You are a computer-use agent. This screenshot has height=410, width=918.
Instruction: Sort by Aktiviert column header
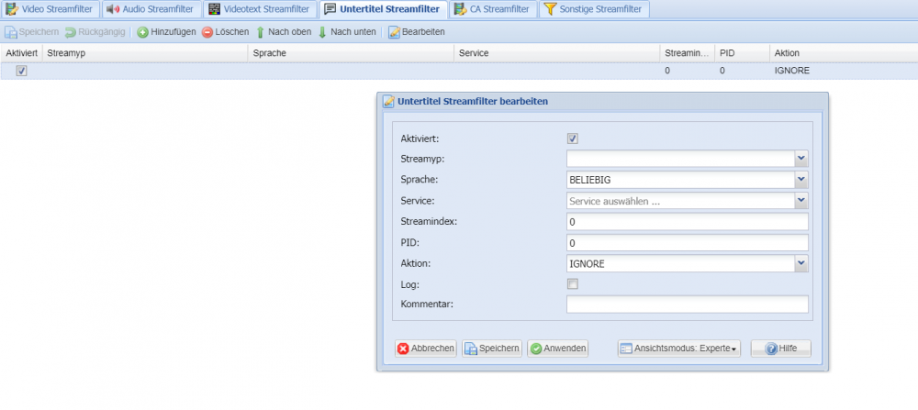22,53
